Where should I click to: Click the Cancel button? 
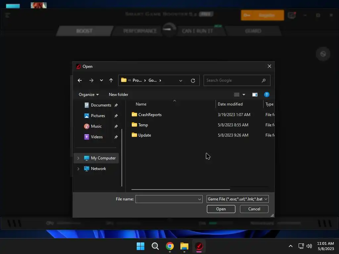(x=254, y=209)
